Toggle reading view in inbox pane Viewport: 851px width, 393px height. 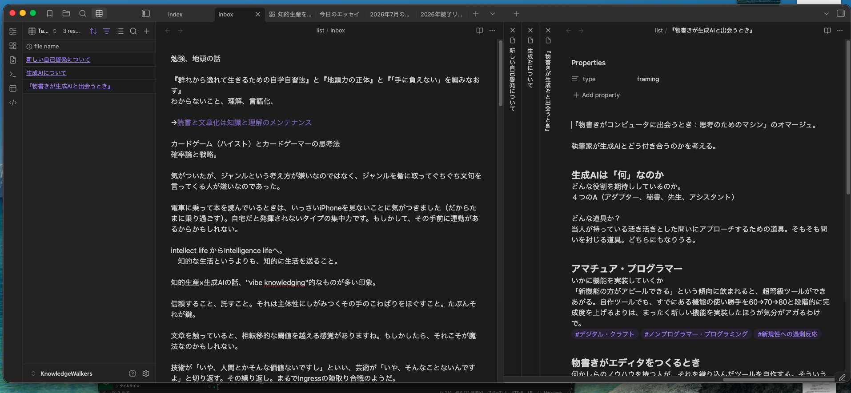coord(480,31)
